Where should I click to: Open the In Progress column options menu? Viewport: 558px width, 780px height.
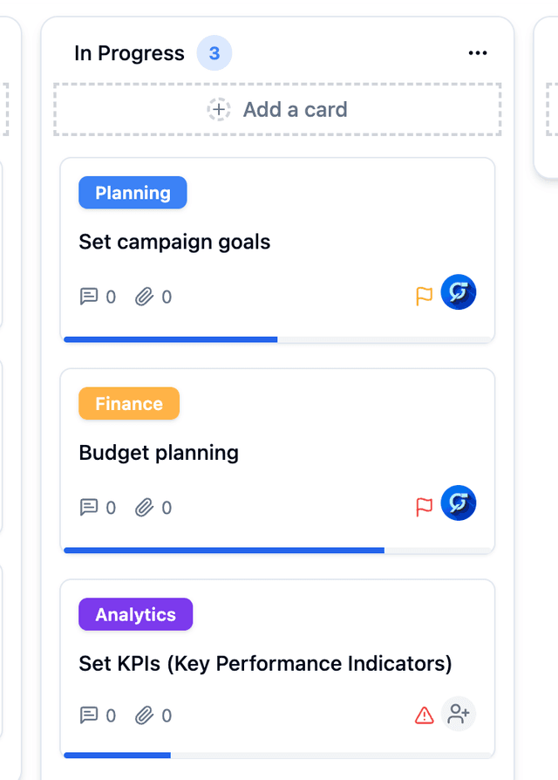(x=478, y=52)
